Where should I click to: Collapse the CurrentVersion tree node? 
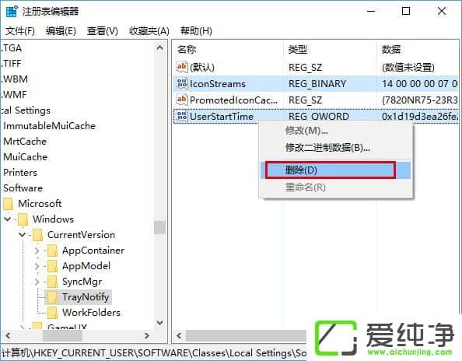[x=22, y=235]
